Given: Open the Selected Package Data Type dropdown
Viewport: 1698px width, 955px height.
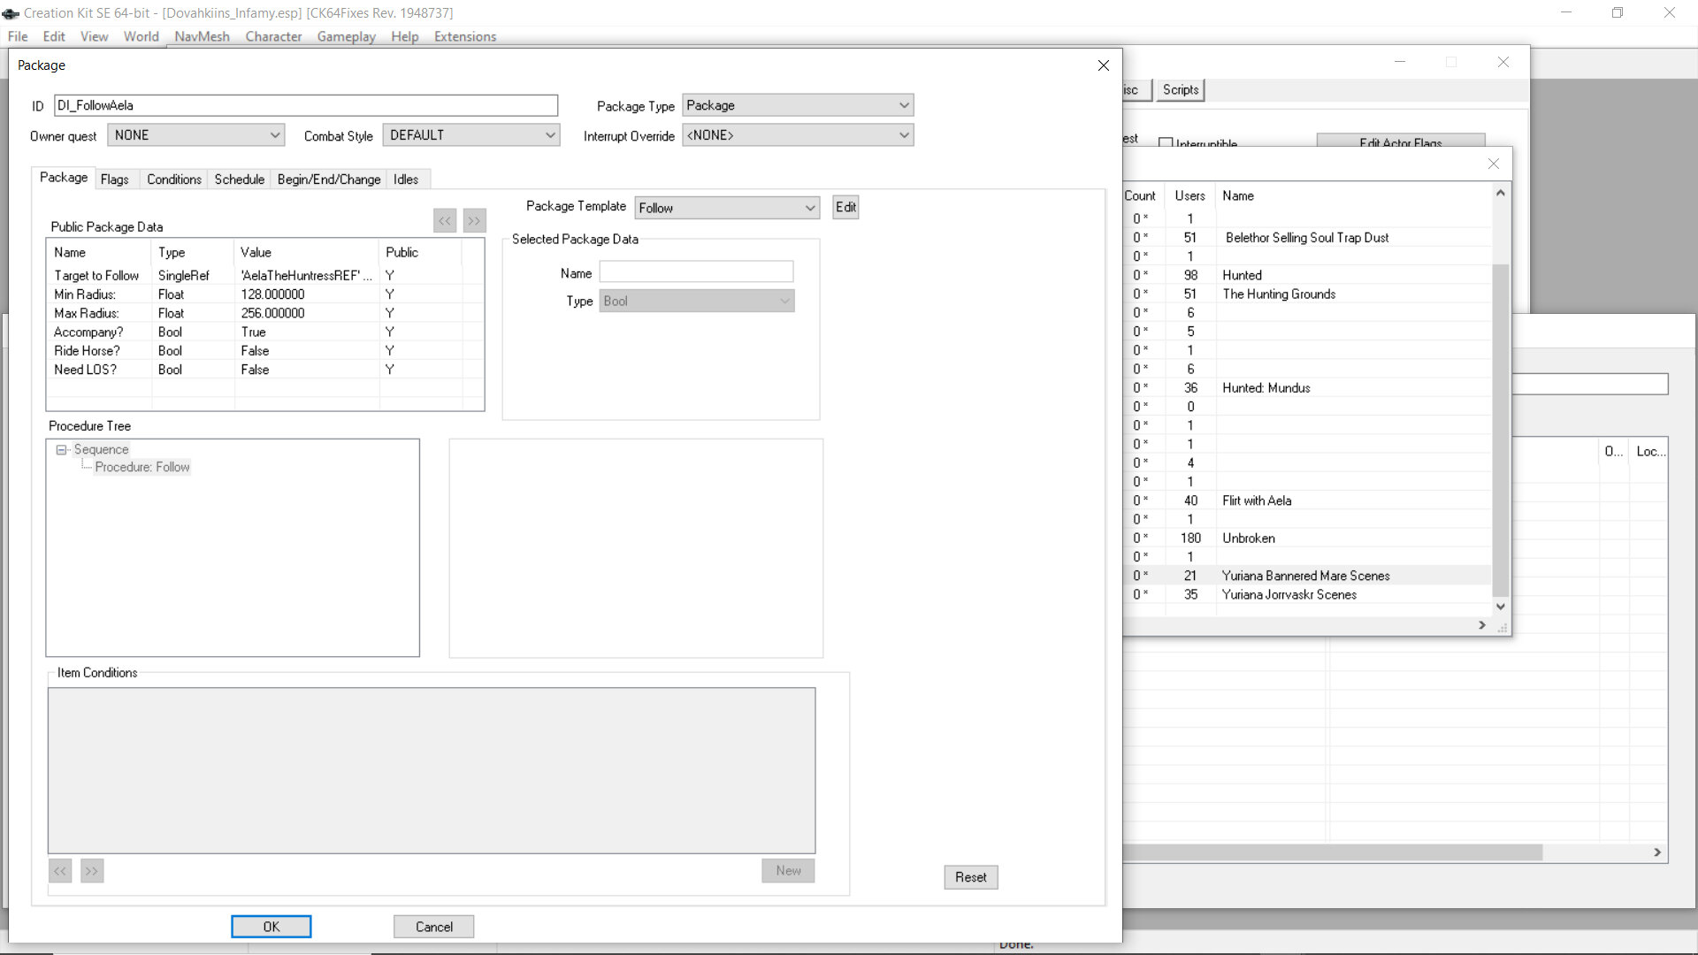Looking at the screenshot, I should coord(697,302).
